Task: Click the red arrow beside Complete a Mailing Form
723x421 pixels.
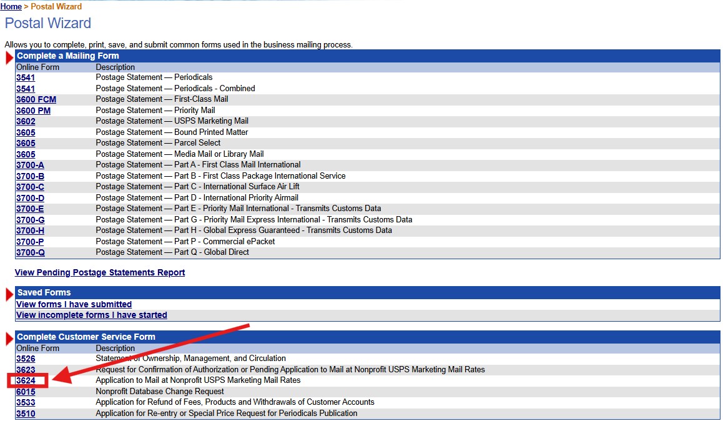Action: click(10, 57)
